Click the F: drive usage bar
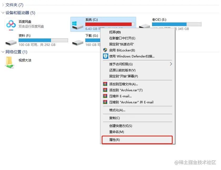The image size is (221, 170). point(43,40)
